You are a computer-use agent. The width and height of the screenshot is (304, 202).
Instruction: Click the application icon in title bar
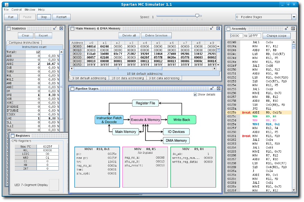(x=6, y=5)
